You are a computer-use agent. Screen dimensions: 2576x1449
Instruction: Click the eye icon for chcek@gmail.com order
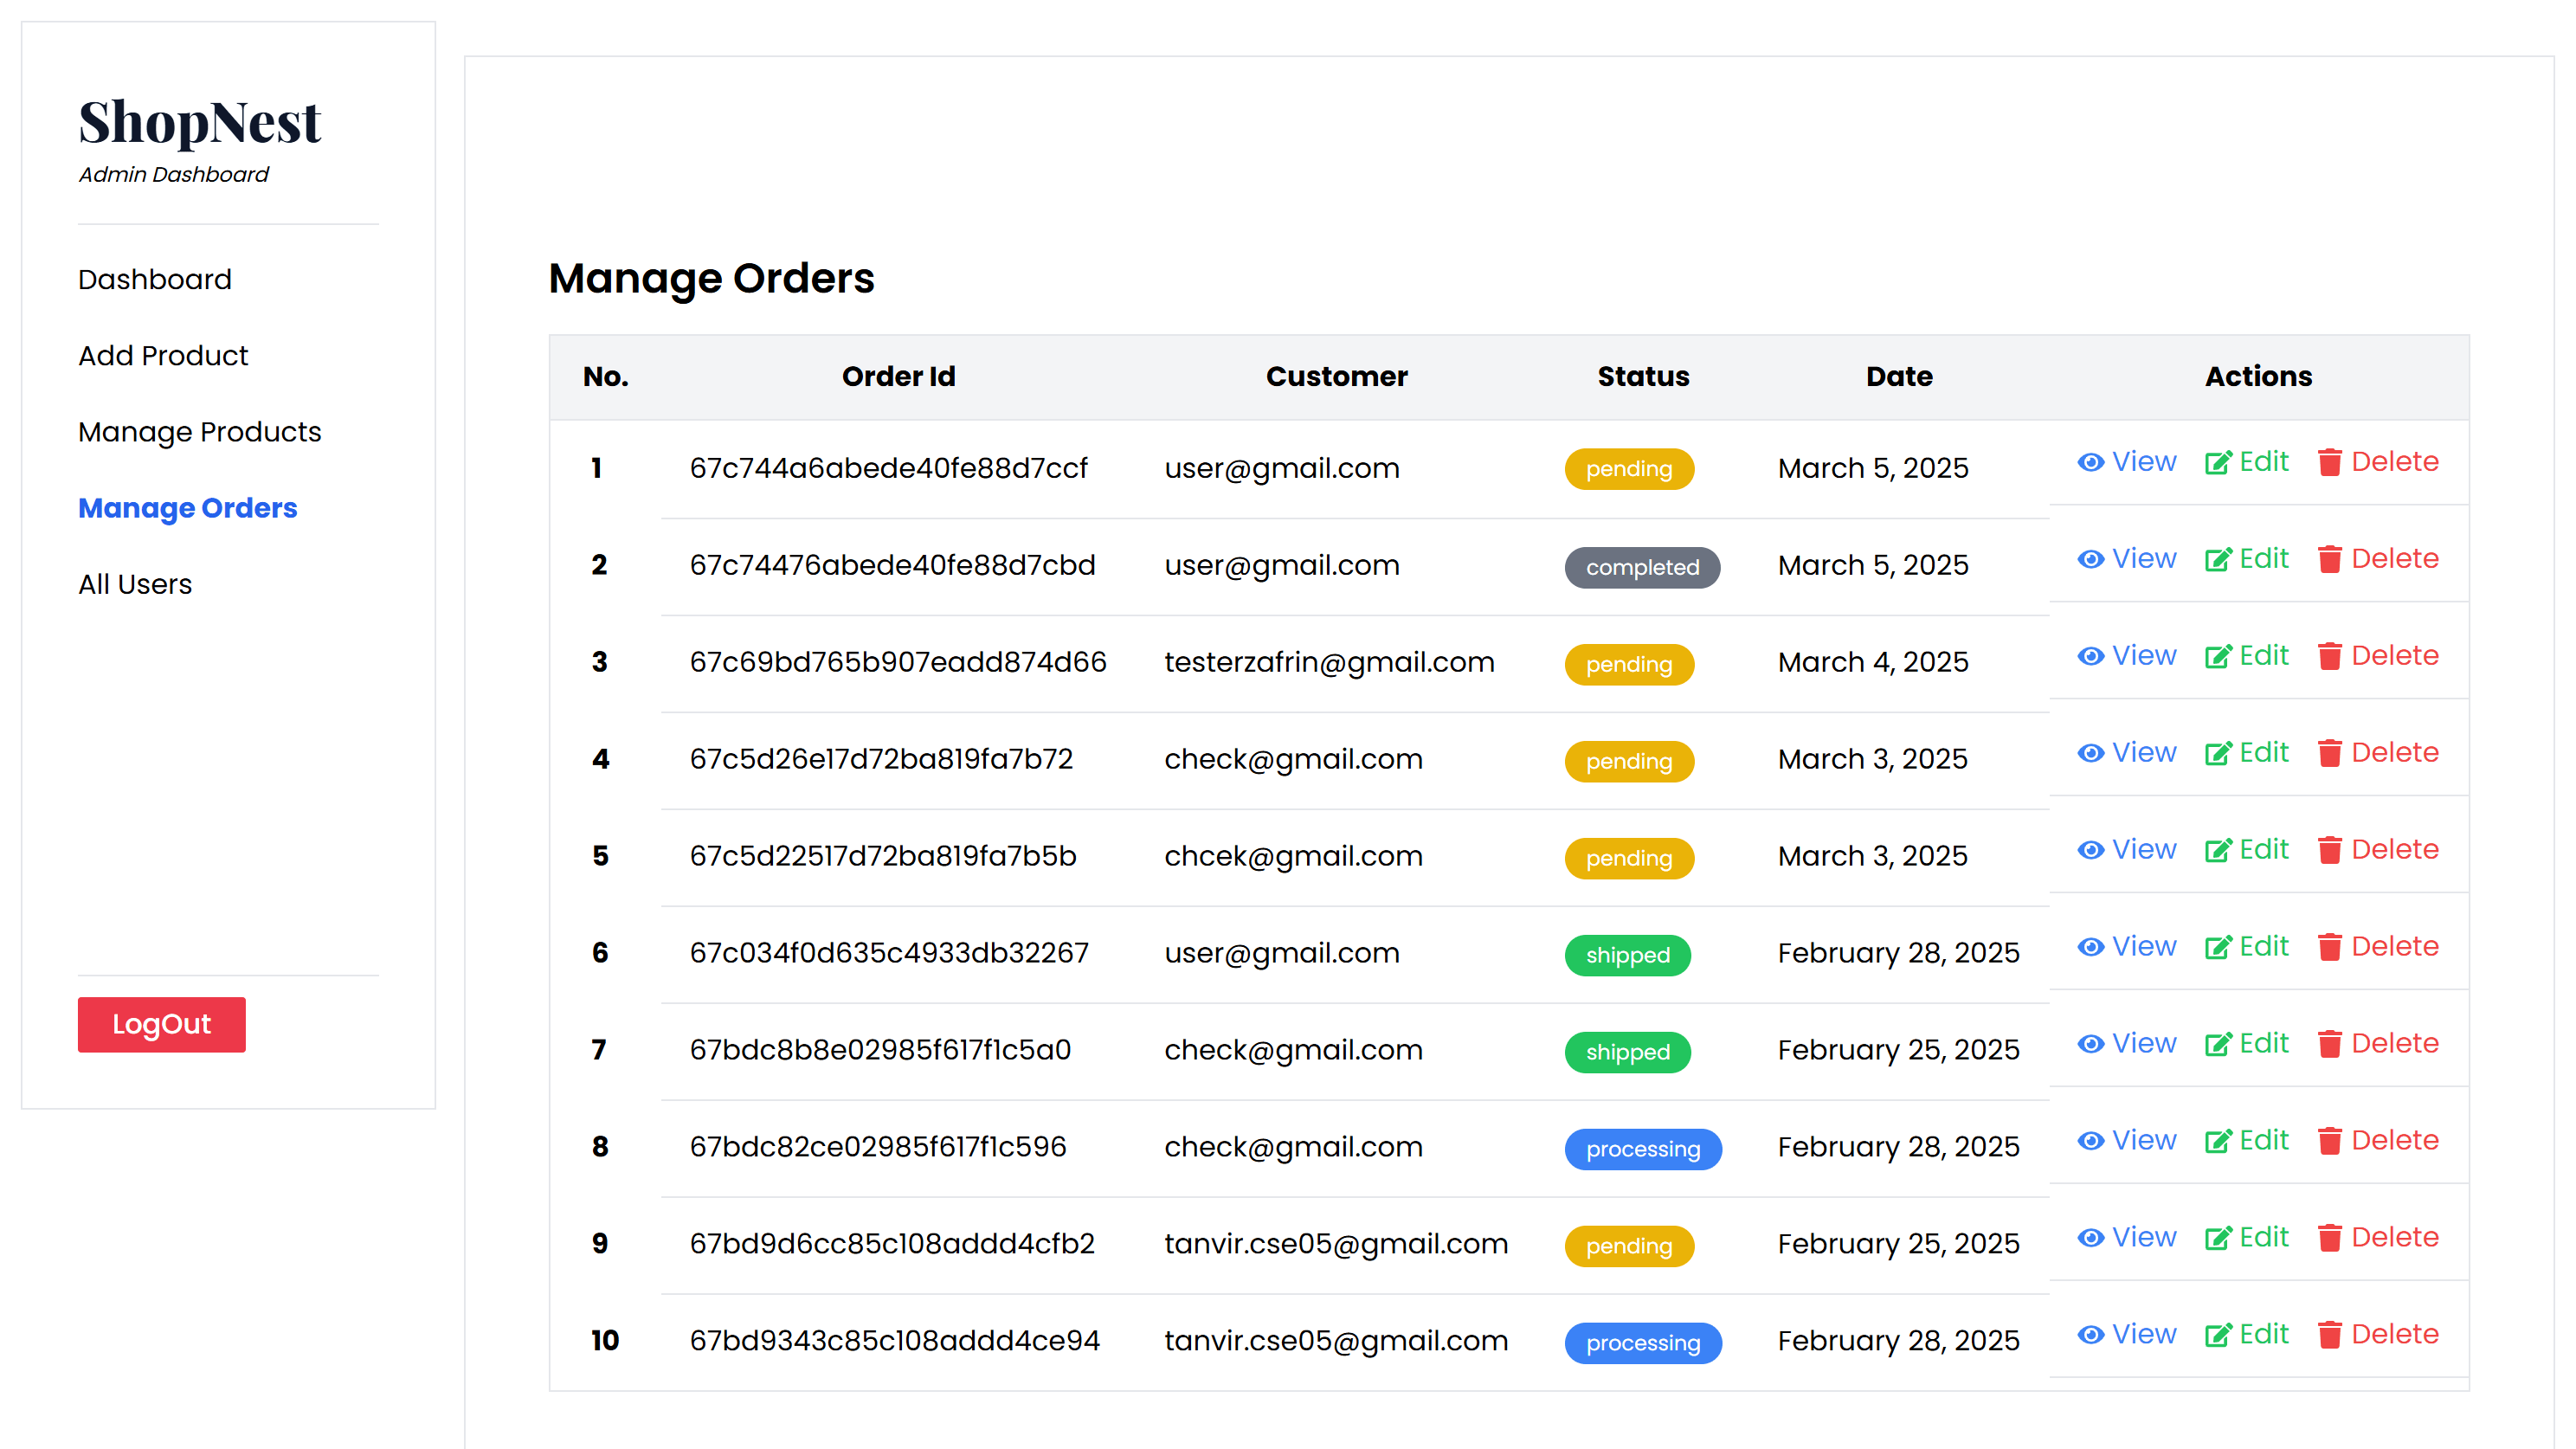point(2090,850)
